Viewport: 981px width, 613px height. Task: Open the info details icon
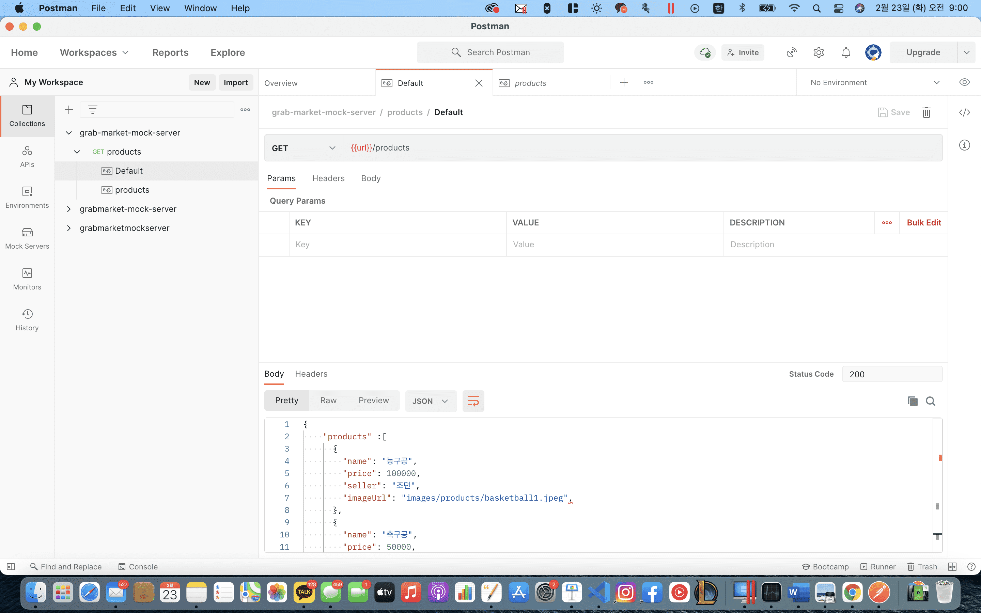point(964,145)
